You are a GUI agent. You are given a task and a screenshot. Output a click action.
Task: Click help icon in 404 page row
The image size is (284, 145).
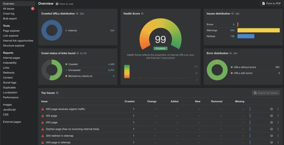pyautogui.click(x=272, y=116)
